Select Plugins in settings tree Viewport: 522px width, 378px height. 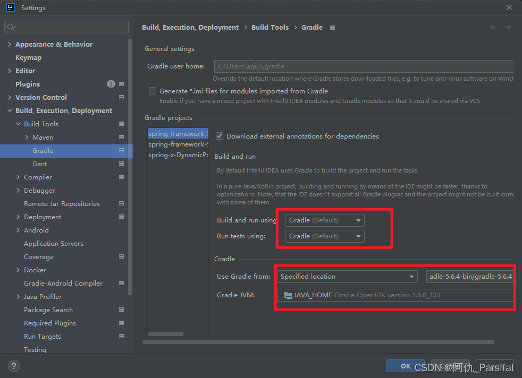pos(28,84)
